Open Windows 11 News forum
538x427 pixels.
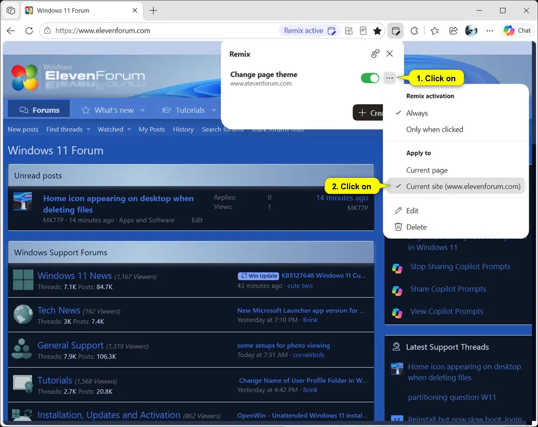(x=74, y=276)
